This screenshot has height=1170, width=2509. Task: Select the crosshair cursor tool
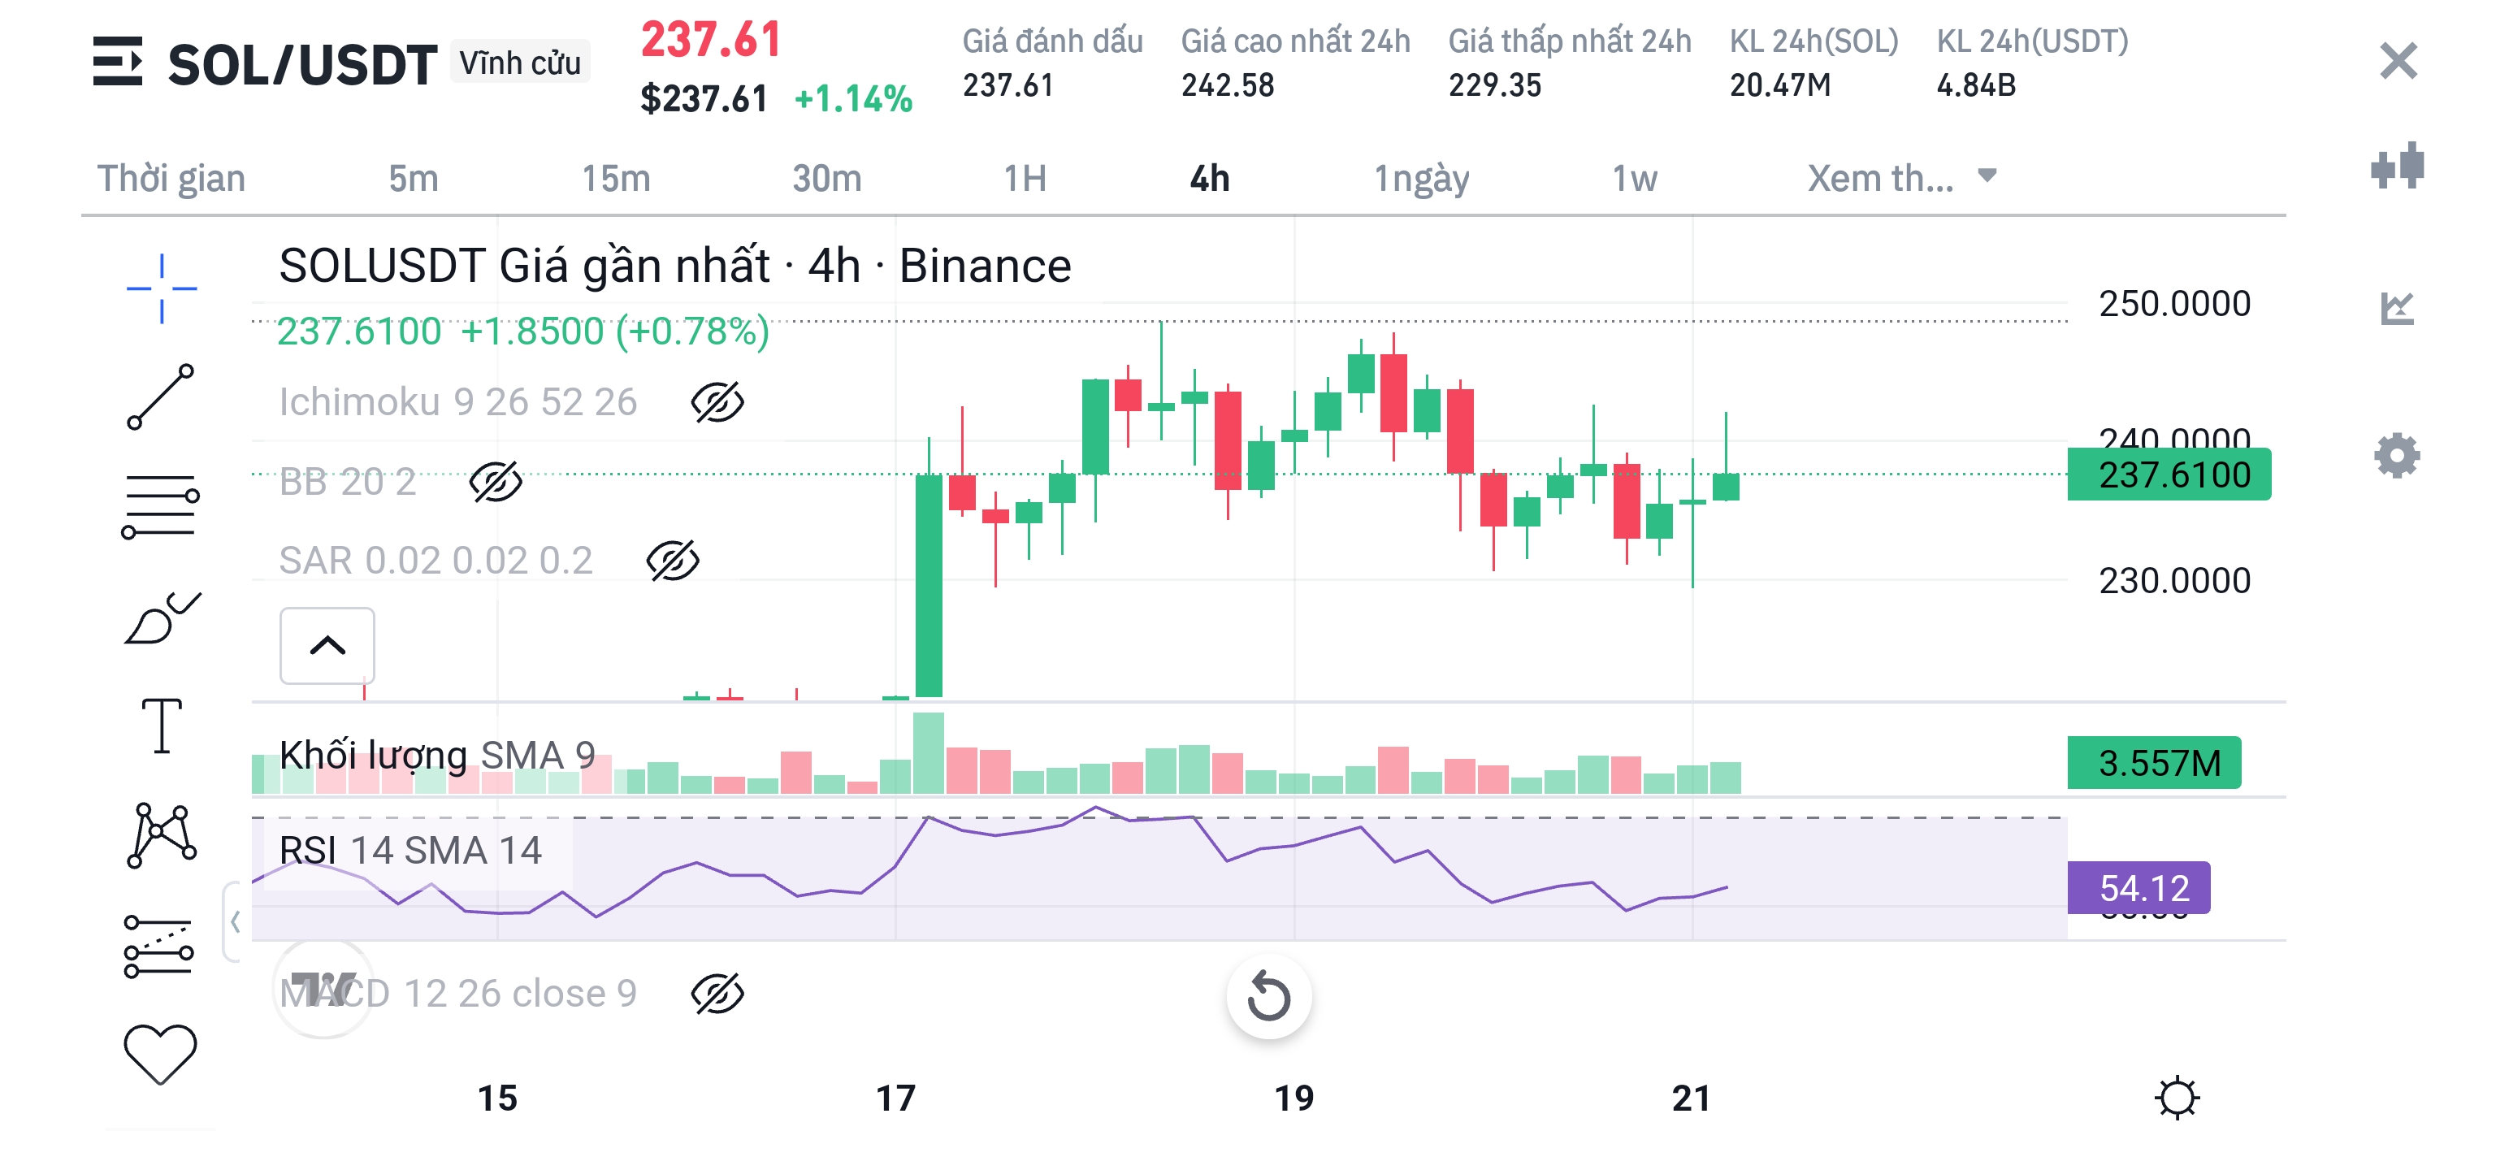pyautogui.click(x=161, y=288)
